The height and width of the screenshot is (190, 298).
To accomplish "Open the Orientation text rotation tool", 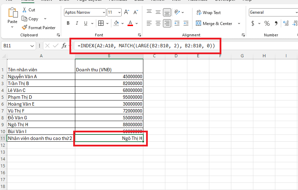I will pyautogui.click(x=177, y=12).
